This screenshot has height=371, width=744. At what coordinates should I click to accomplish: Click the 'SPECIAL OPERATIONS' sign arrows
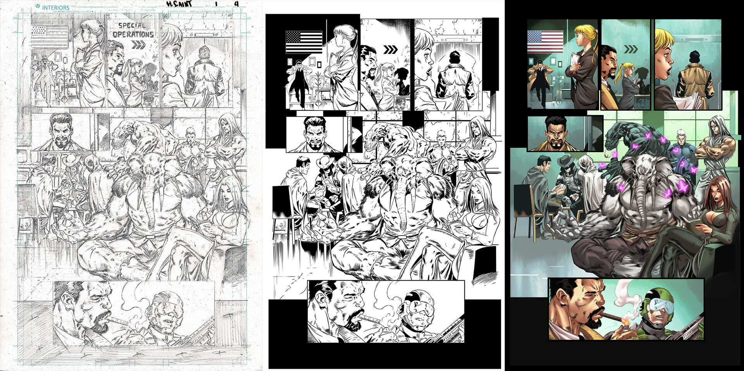pyautogui.click(x=138, y=43)
